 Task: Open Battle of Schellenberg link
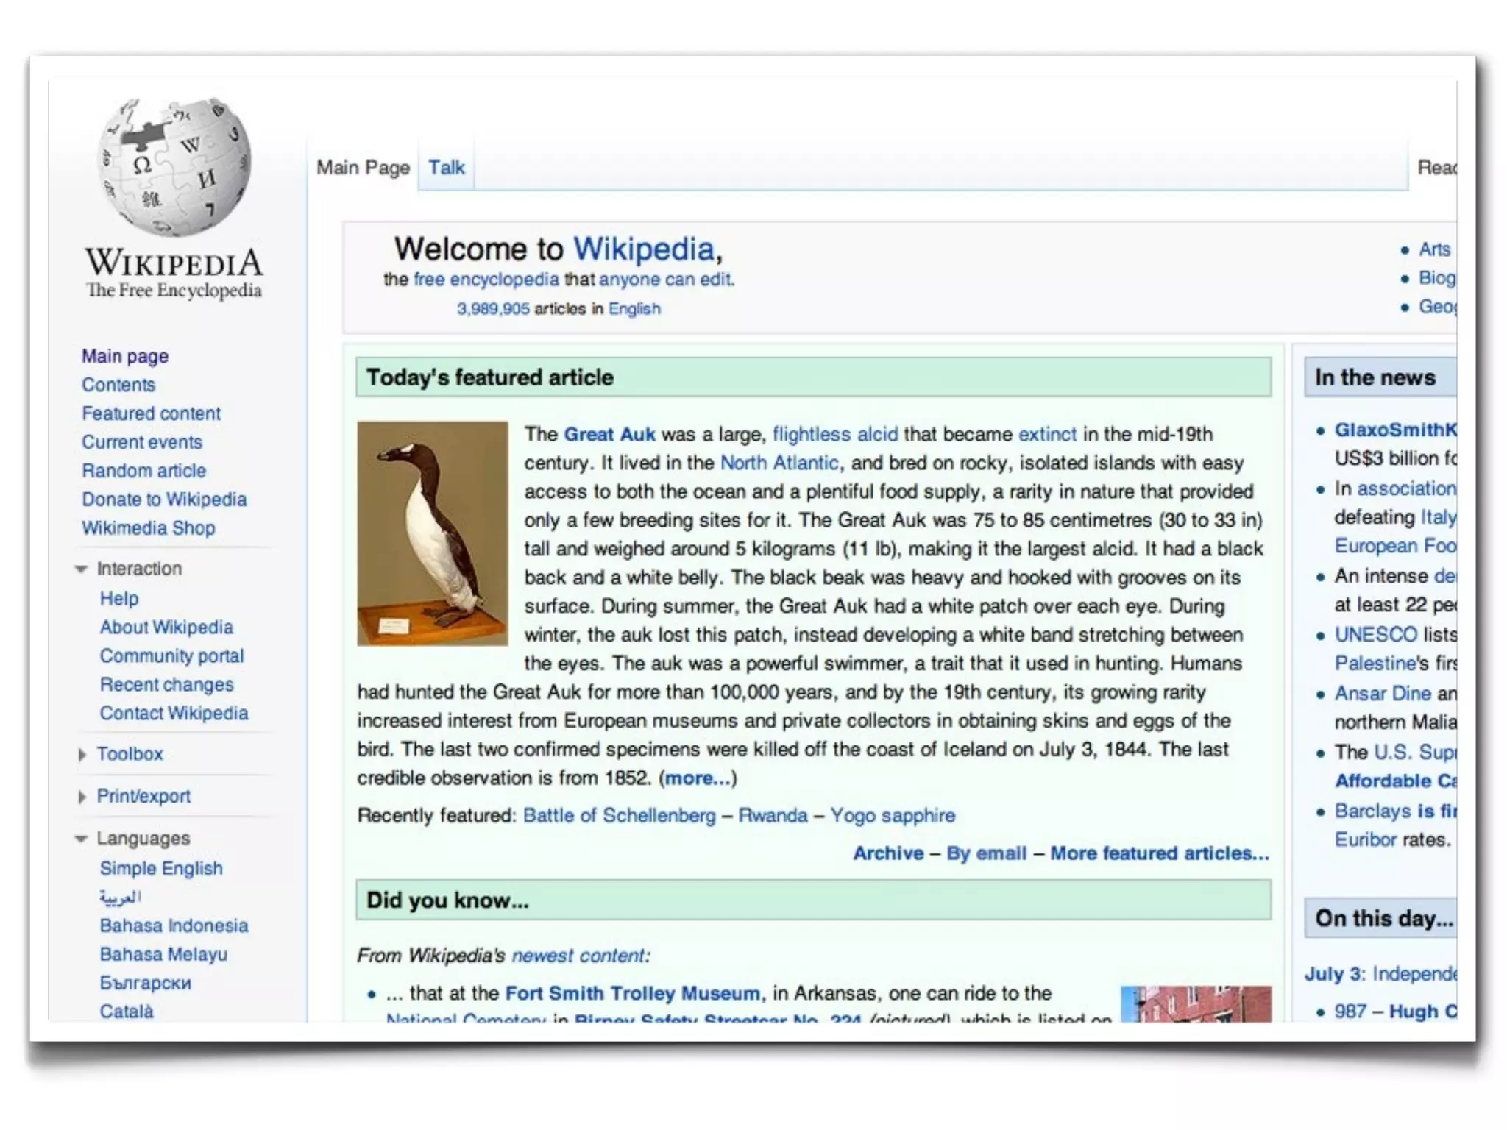tap(619, 816)
